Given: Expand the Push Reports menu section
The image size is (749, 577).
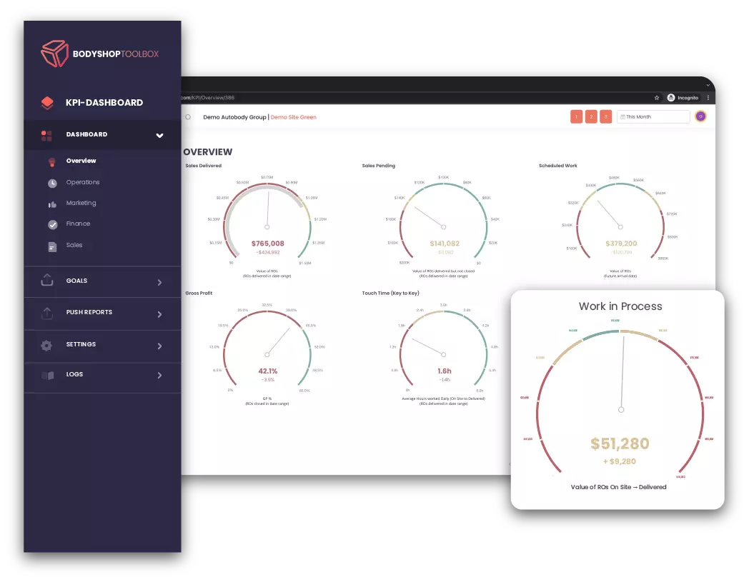Looking at the screenshot, I should pos(159,313).
